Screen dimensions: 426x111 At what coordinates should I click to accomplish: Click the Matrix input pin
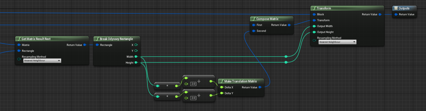coord(19,45)
